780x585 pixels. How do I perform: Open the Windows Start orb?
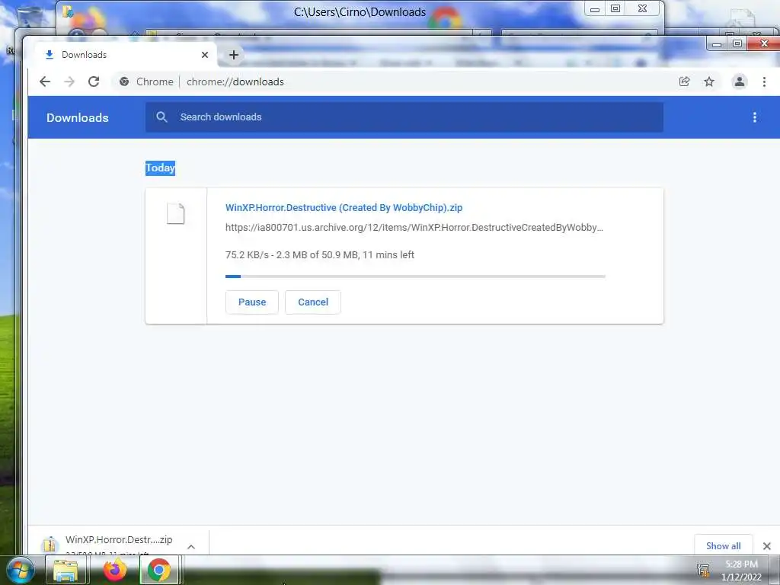pyautogui.click(x=20, y=570)
